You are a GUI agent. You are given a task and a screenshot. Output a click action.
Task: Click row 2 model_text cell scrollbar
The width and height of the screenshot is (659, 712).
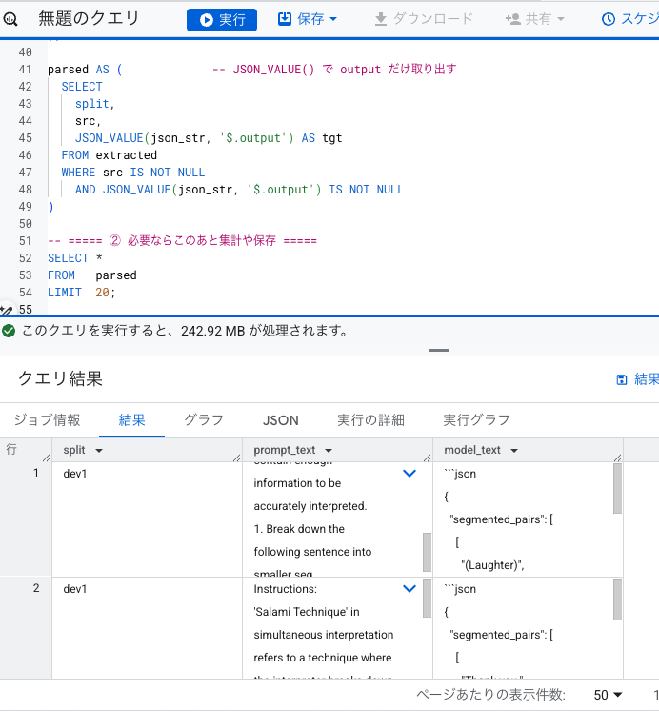(617, 600)
